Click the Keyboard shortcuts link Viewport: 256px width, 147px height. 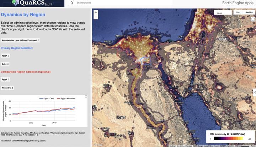[177, 146]
